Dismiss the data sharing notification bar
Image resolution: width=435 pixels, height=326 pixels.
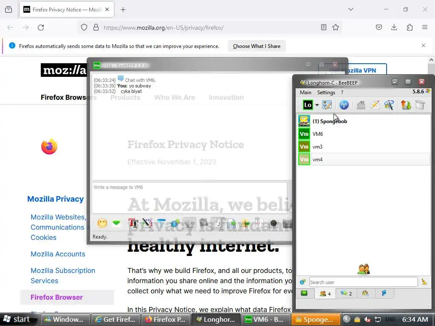(x=424, y=45)
